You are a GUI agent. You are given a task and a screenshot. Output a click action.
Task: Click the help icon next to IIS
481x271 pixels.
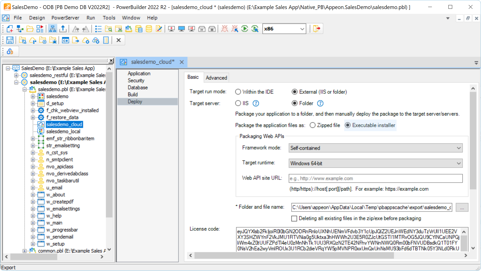point(256,103)
